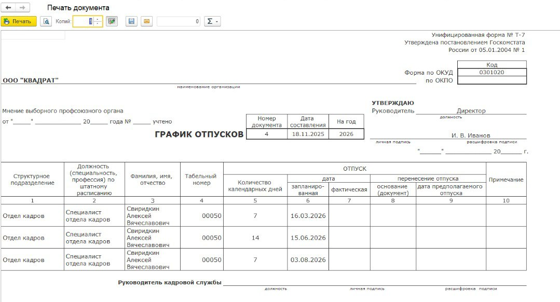Click the planned date 16.03.2026 cell
This screenshot has height=302, width=560.
(x=308, y=216)
